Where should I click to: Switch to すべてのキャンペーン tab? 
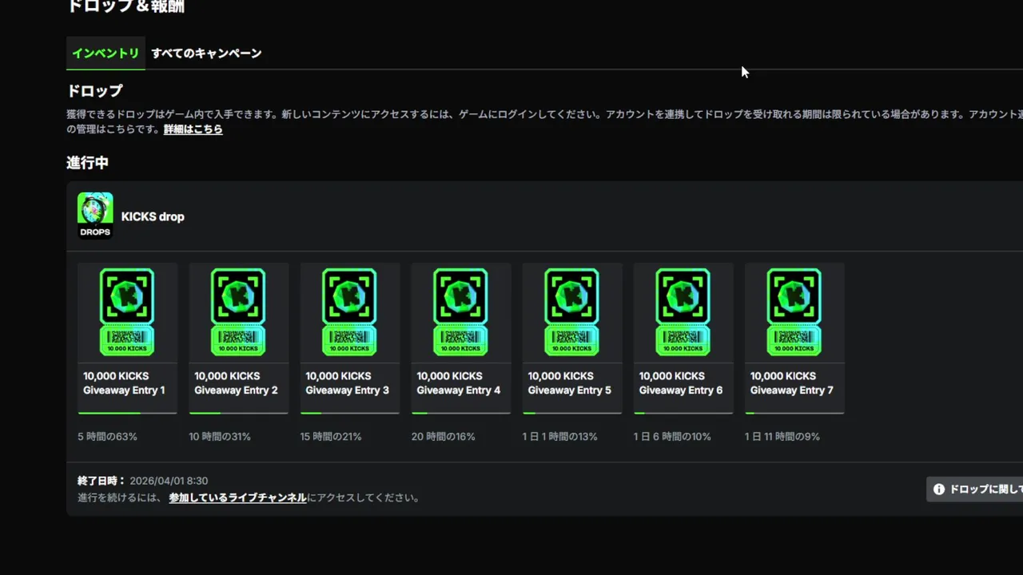pos(206,54)
